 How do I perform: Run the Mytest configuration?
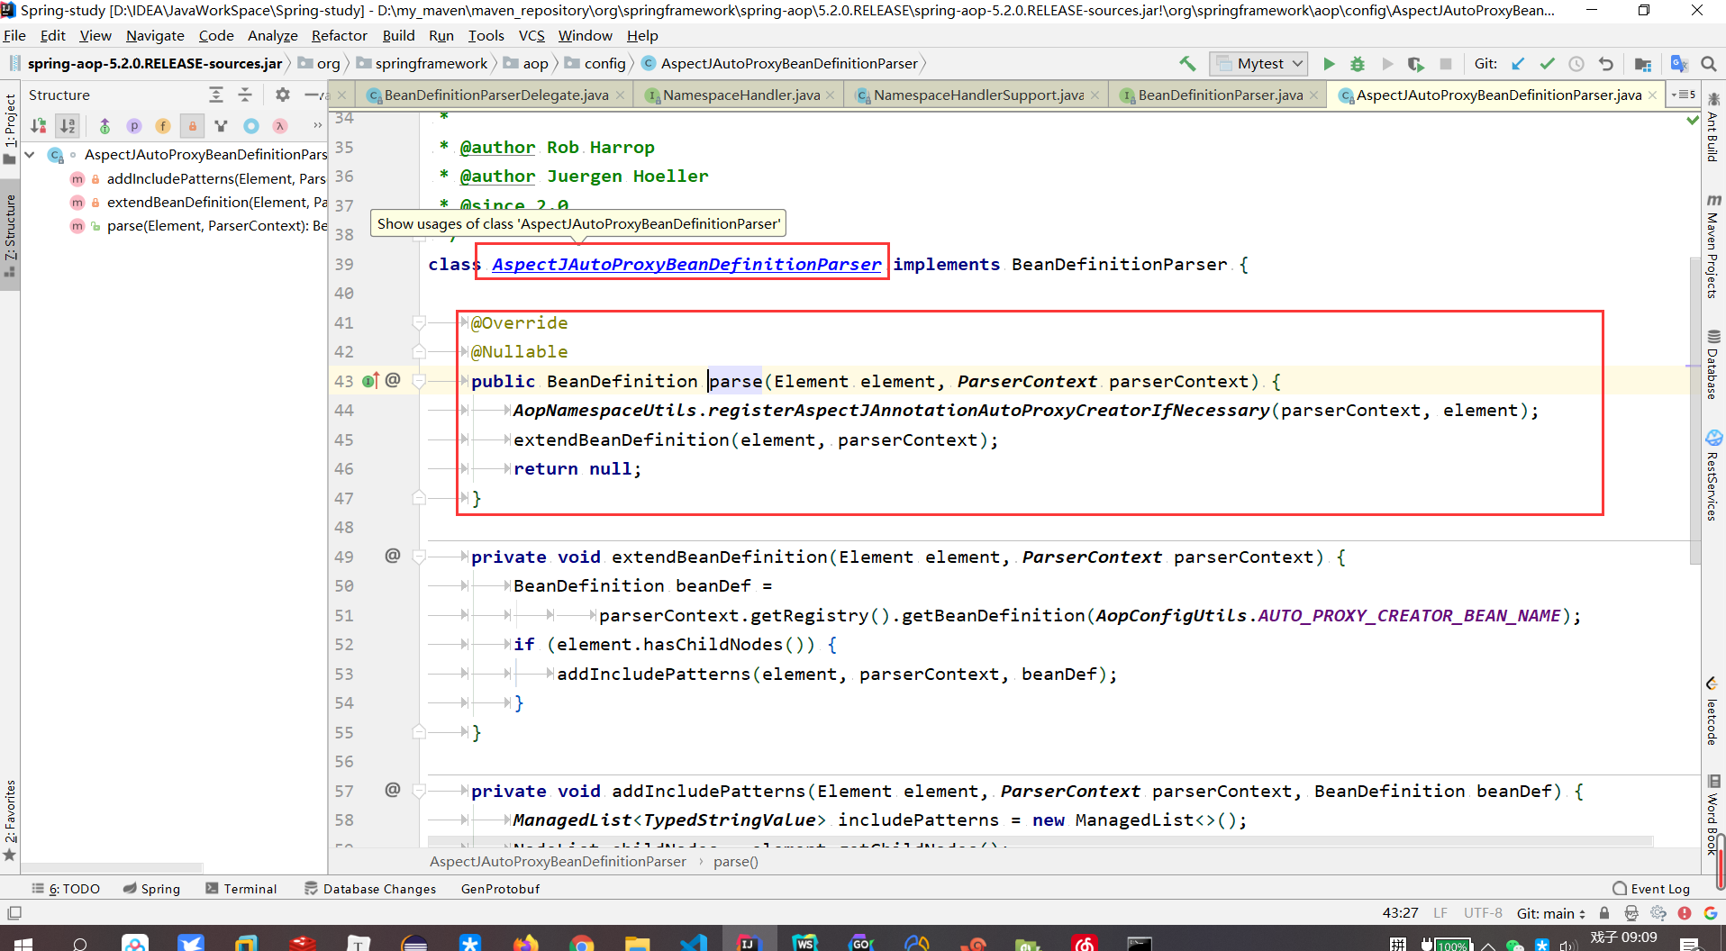click(1330, 64)
